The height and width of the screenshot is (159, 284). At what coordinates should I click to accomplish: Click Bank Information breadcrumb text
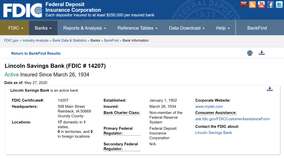tap(136, 41)
